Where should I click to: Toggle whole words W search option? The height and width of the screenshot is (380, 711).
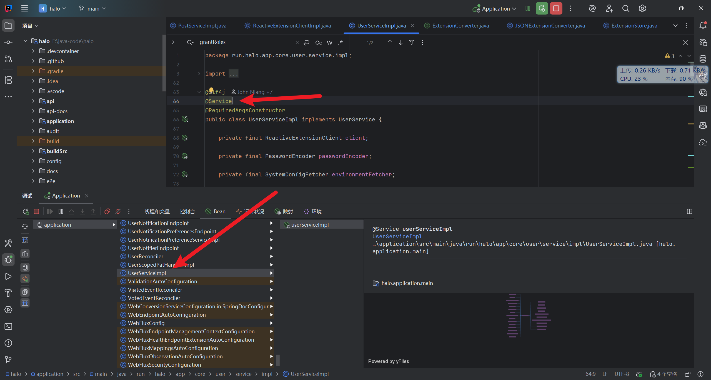[x=329, y=42]
